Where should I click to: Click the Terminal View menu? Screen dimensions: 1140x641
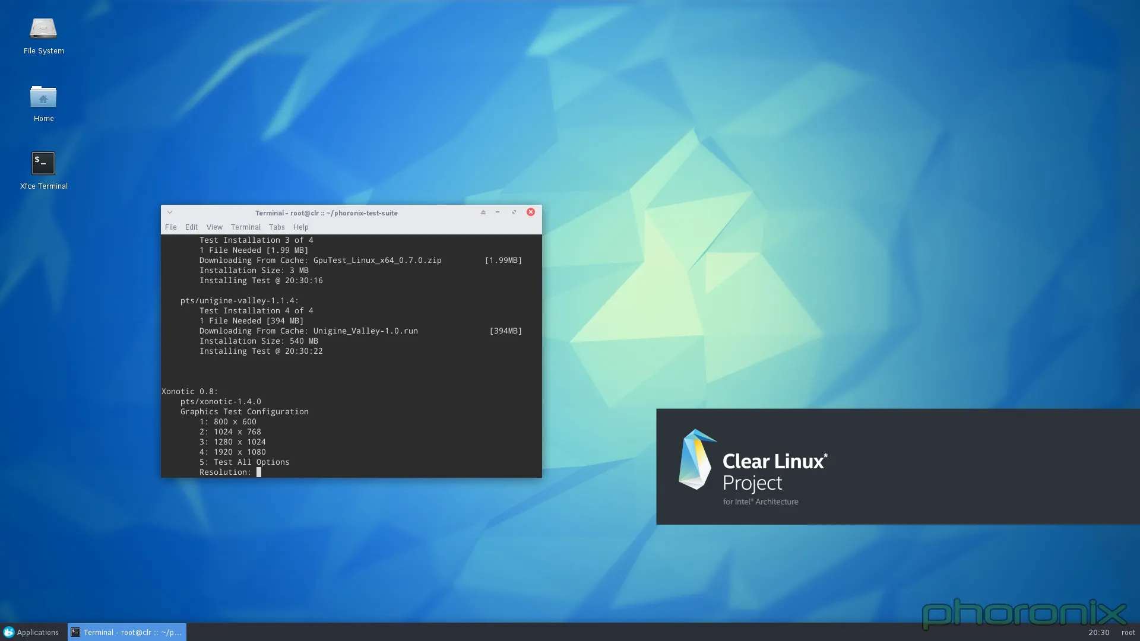tap(213, 227)
